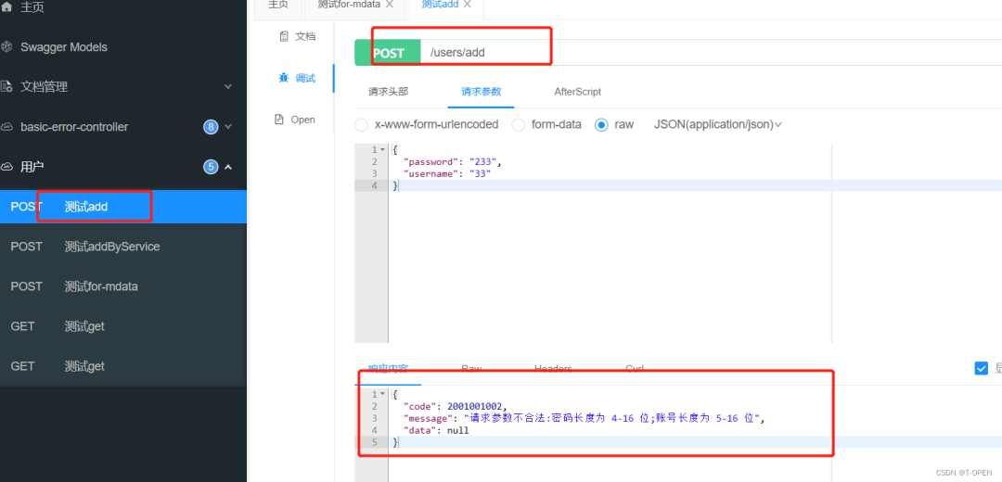Select POST 测试addByService in the sidebar
The image size is (1002, 482).
(x=123, y=247)
